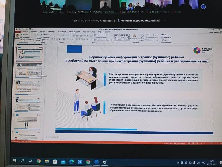Click the slide title about bullying procedure
222x167 pixels.
(x=136, y=59)
